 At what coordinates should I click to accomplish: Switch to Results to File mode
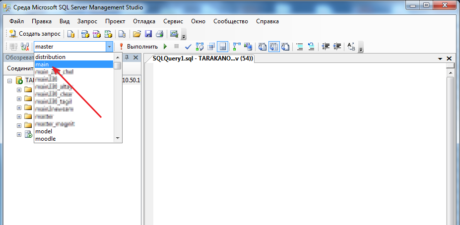285,46
